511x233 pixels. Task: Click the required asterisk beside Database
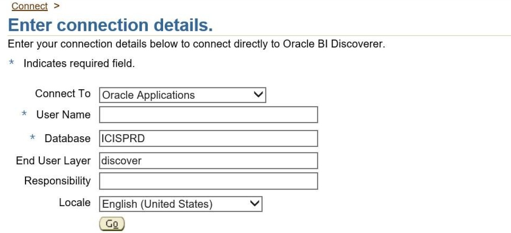coord(33,138)
